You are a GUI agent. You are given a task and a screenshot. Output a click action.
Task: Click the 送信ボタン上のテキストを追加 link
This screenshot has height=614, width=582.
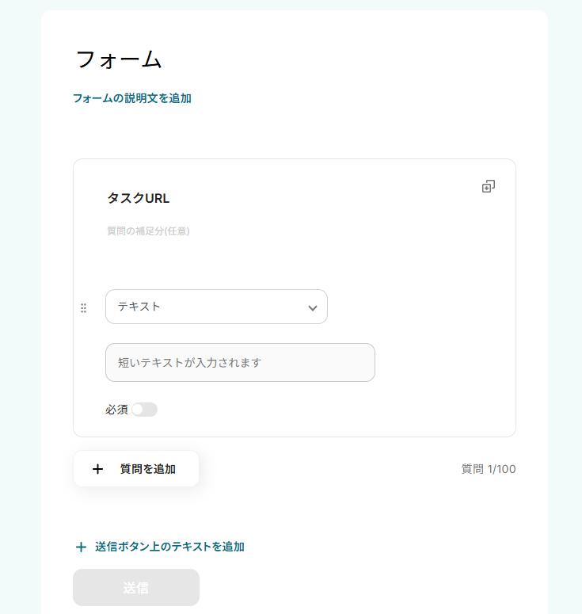(169, 547)
